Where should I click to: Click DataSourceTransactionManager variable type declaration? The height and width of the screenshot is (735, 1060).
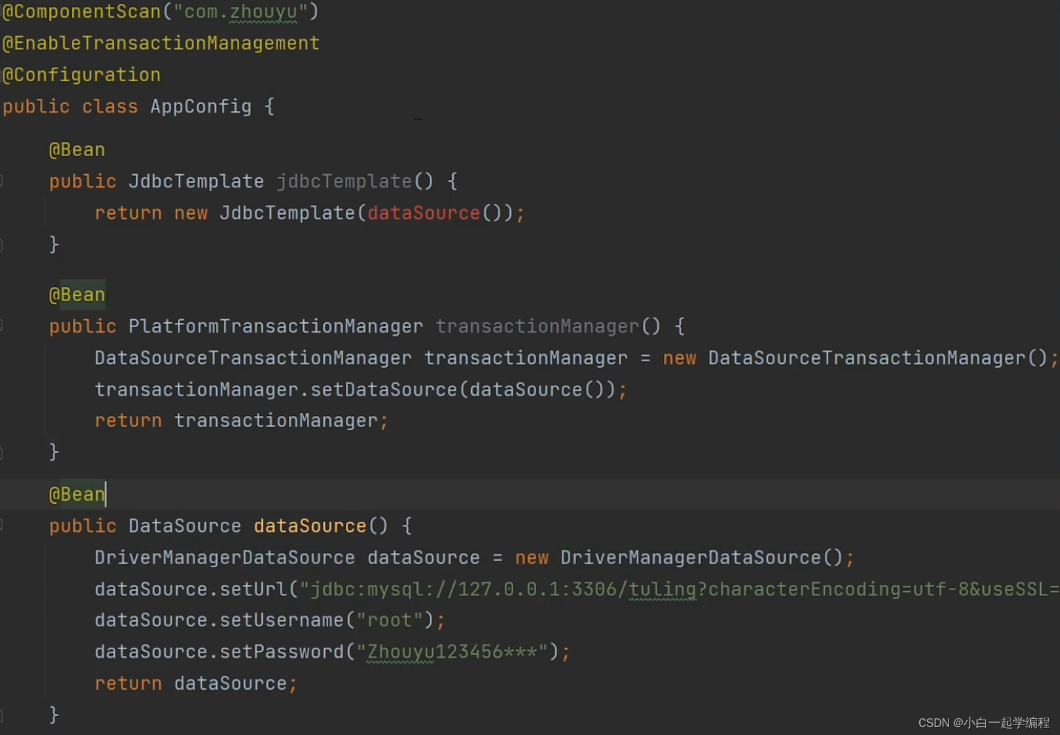(253, 358)
